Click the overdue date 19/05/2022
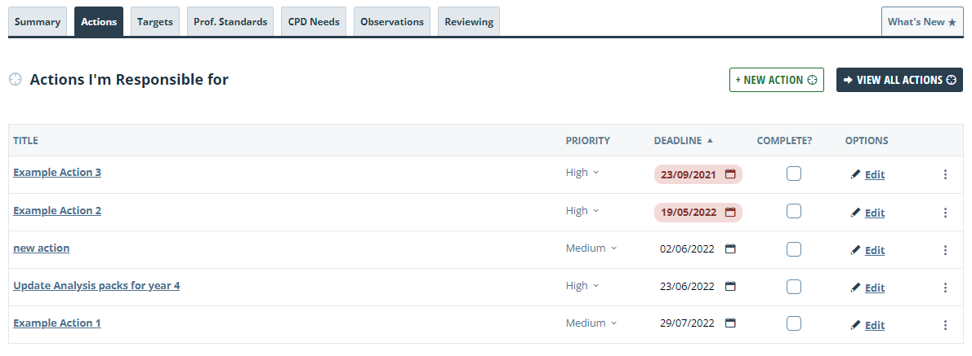This screenshot has width=972, height=356. pyautogui.click(x=688, y=213)
